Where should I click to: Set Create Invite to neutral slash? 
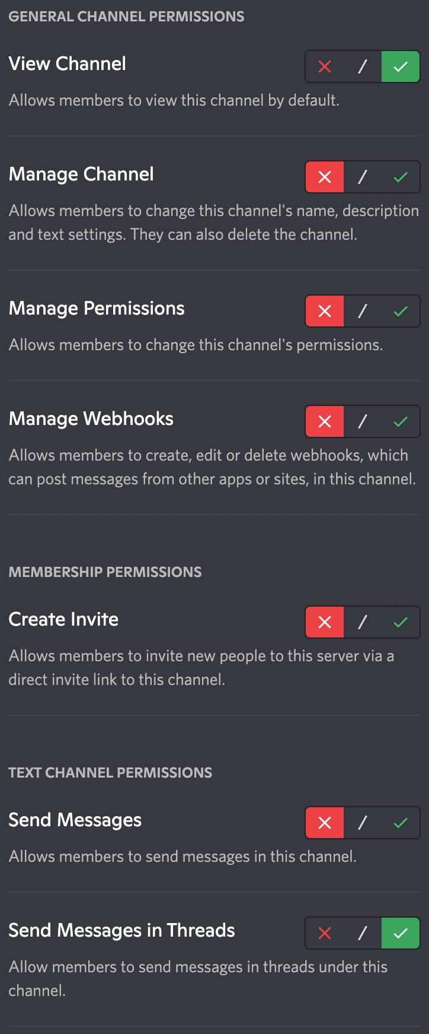(x=363, y=622)
